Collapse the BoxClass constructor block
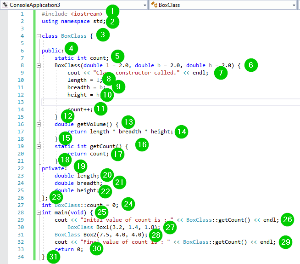The width and height of the screenshot is (300, 264). pyautogui.click(x=38, y=65)
